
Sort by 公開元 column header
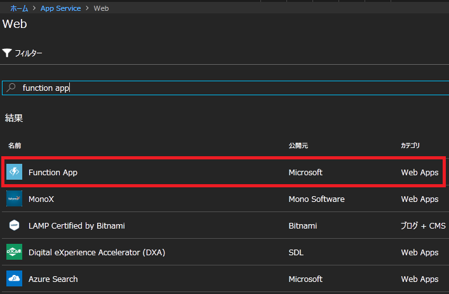298,145
